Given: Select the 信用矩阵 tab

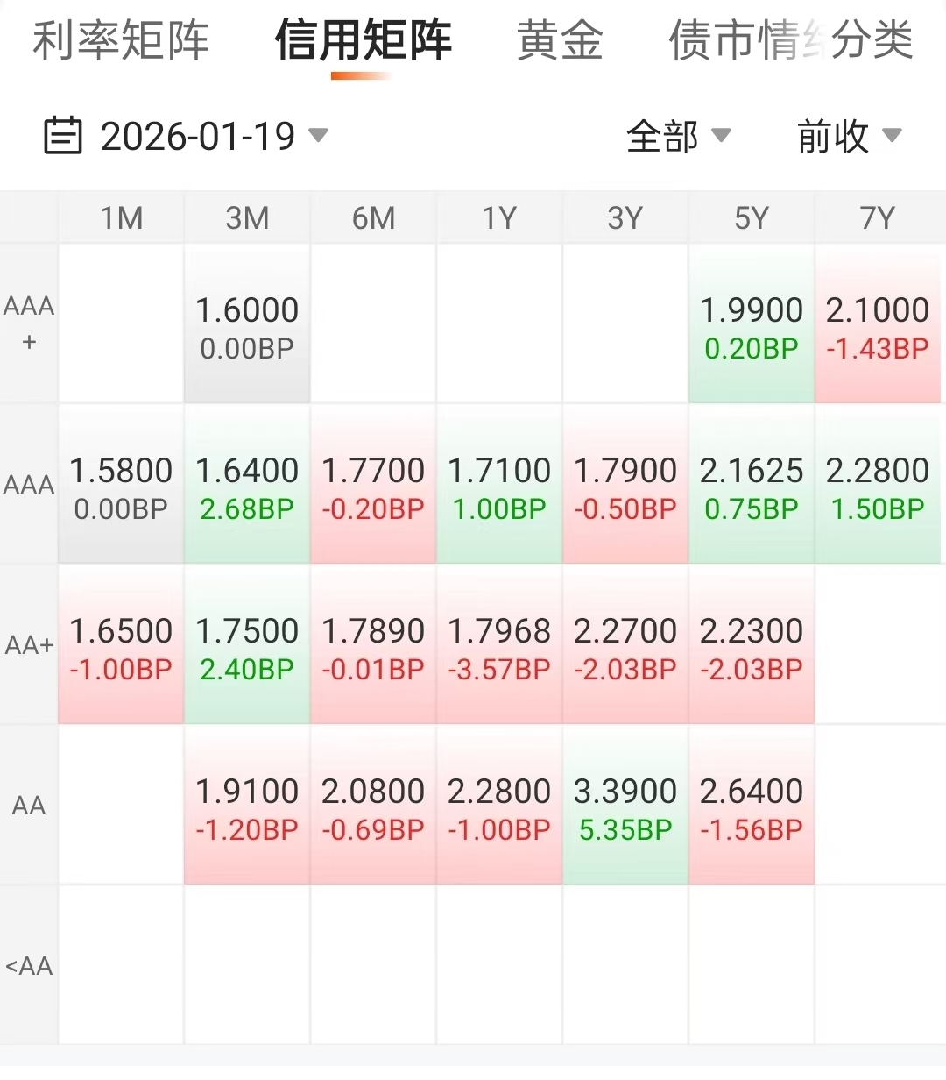Looking at the screenshot, I should click(x=363, y=40).
